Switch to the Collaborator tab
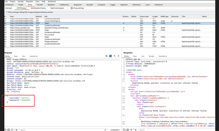Image resolution: width=219 pixels, height=131 pixels. [64, 5]
